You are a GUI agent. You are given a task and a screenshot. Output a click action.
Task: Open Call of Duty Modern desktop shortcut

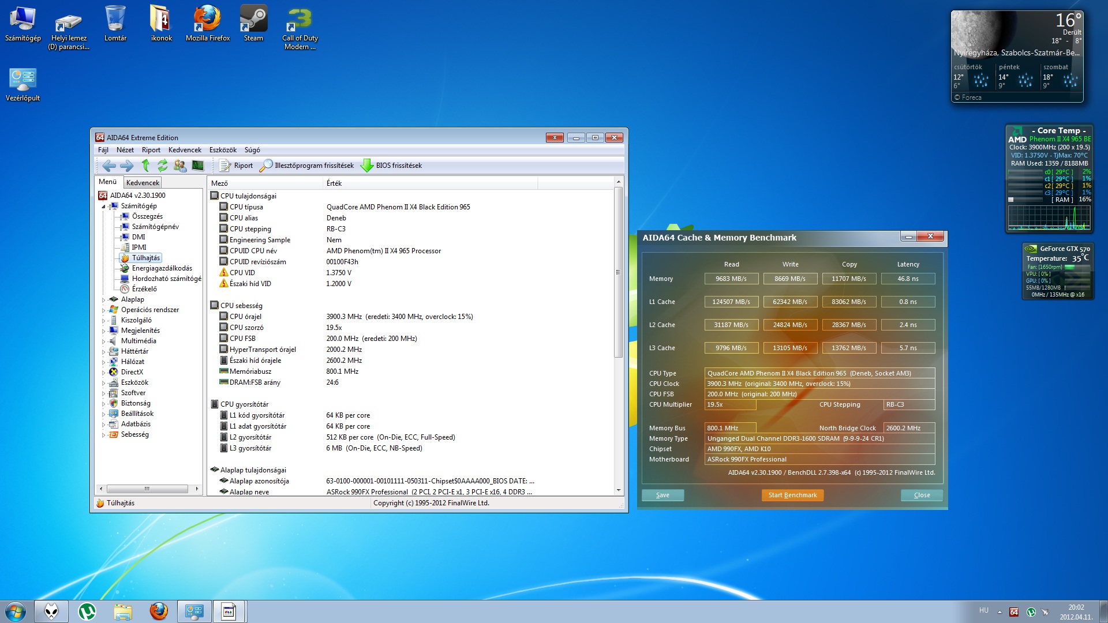click(x=300, y=29)
